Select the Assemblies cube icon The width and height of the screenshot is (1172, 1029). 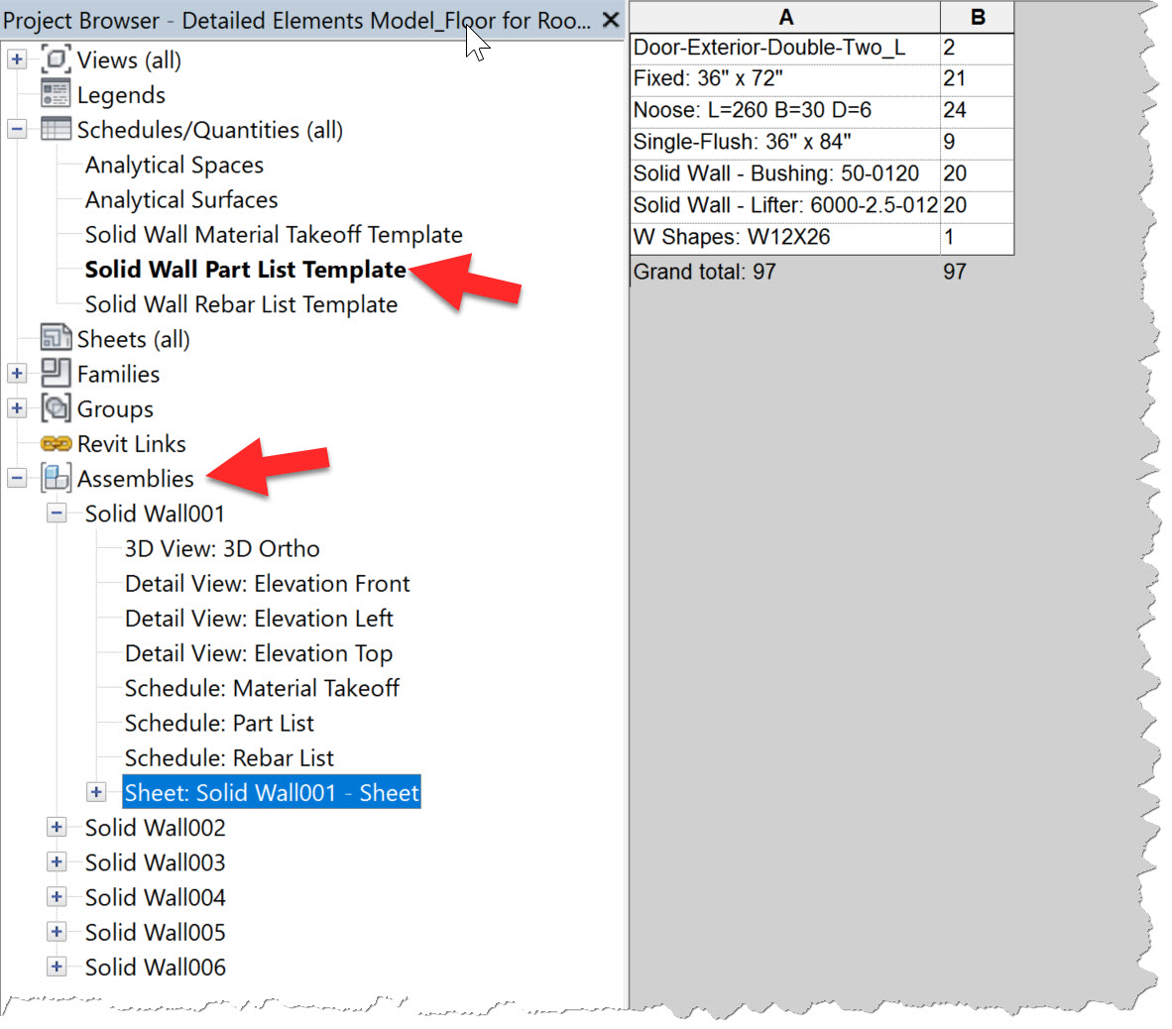pyautogui.click(x=56, y=478)
